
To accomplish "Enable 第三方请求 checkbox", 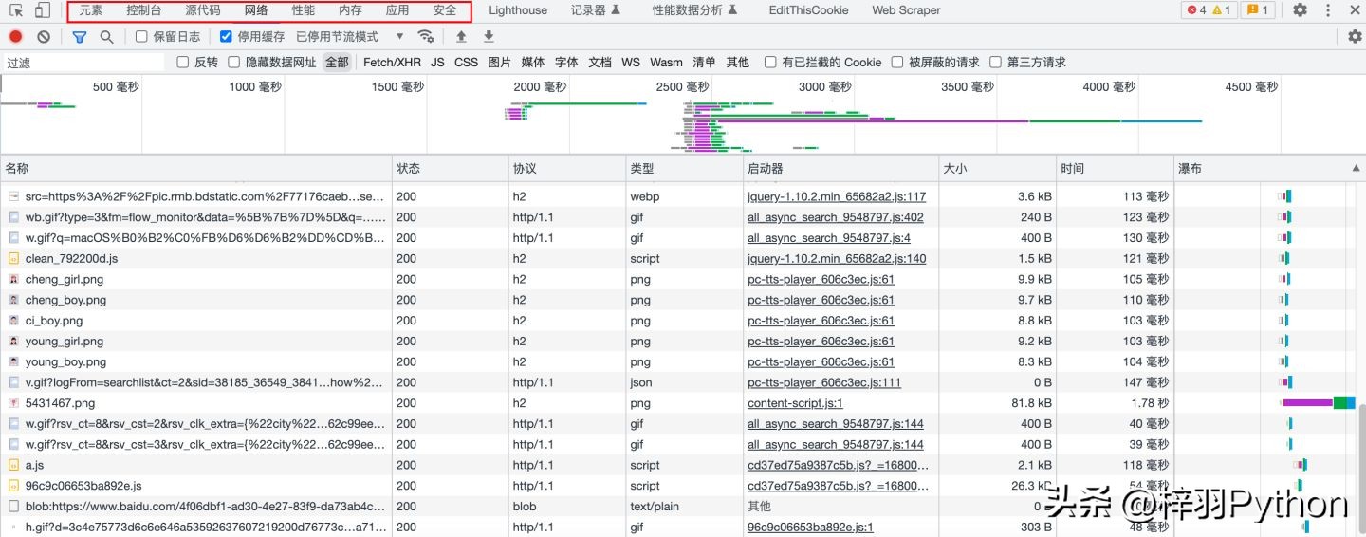I will pyautogui.click(x=996, y=63).
